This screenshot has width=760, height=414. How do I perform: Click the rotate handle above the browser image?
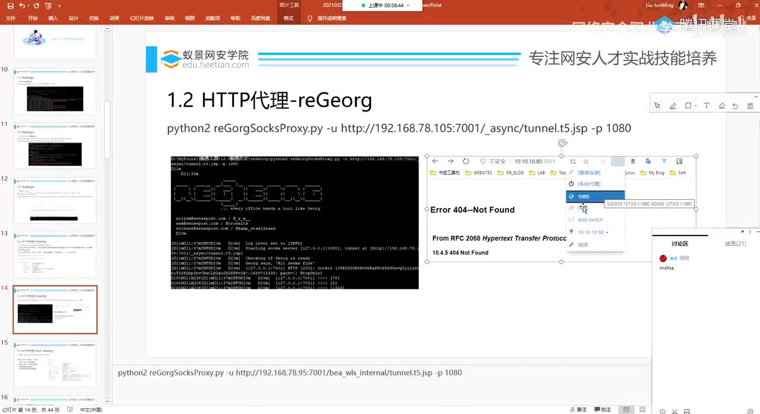(x=562, y=143)
